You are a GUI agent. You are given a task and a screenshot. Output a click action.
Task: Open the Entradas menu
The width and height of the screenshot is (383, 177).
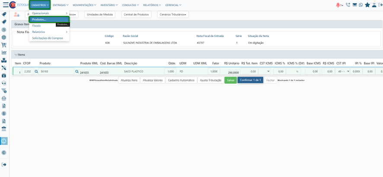(61, 5)
